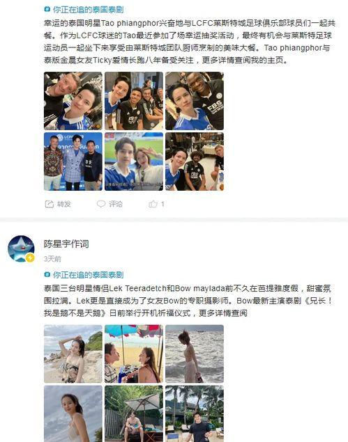The height and width of the screenshot is (442, 348).
Task: Open the 陈星宇作词 username profile
Action: tap(66, 244)
